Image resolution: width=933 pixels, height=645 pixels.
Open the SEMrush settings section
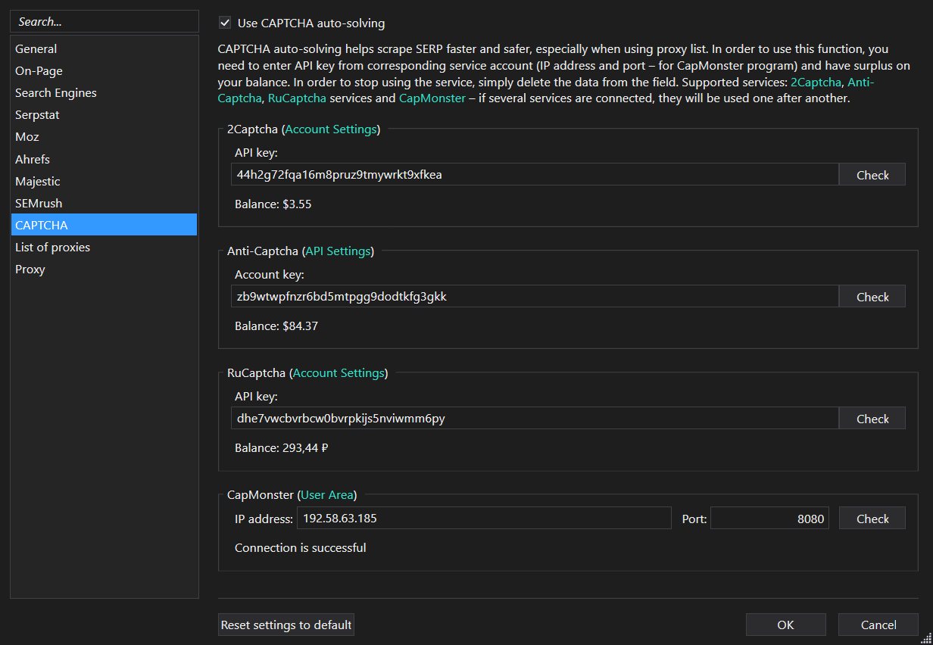coord(38,203)
